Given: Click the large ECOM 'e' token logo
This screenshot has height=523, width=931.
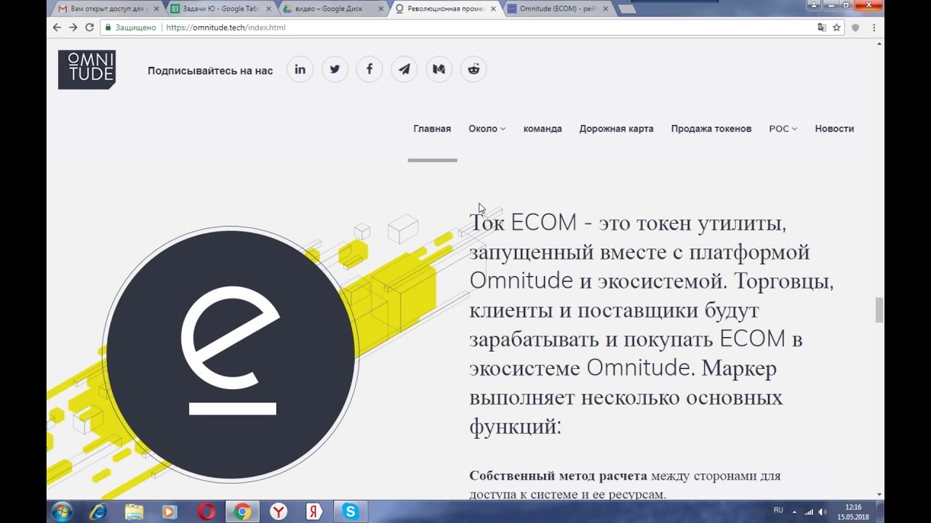Looking at the screenshot, I should coord(231,354).
